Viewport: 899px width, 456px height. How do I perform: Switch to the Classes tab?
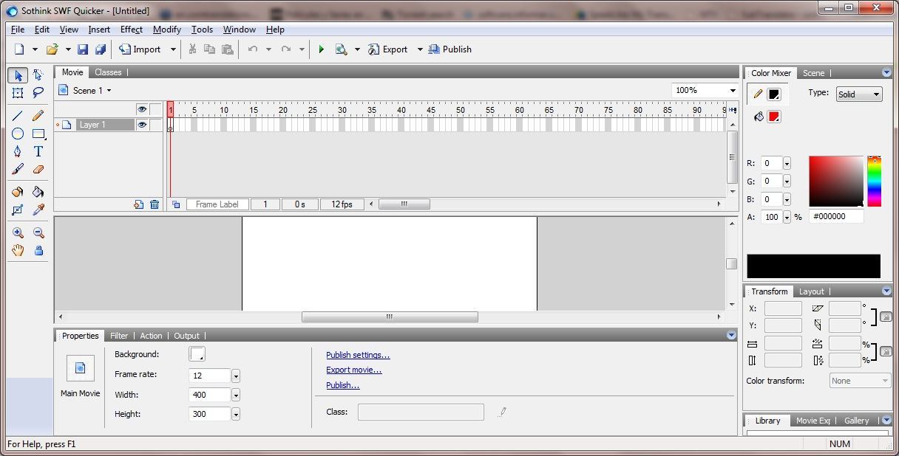(x=108, y=72)
